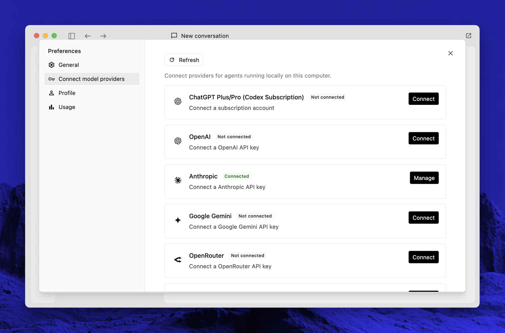Click the Preferences heading
The width and height of the screenshot is (505, 333).
(x=64, y=51)
